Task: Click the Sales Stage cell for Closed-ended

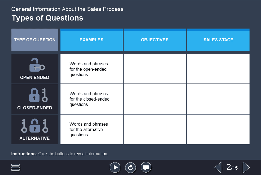Action: tap(218, 99)
